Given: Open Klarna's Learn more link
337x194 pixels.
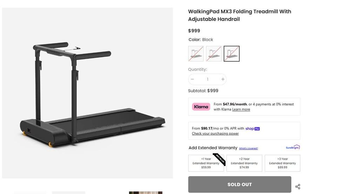Looking at the screenshot, I should click(241, 110).
